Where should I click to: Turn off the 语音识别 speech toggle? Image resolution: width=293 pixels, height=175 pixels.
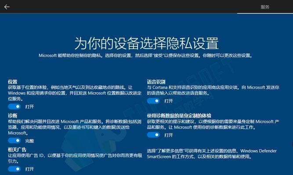[x=153, y=101]
